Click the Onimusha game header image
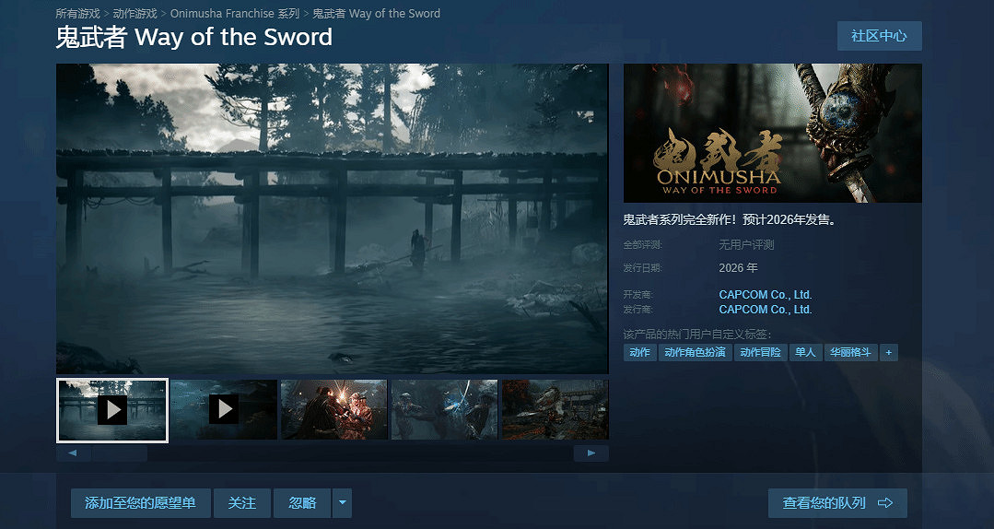 coord(772,133)
